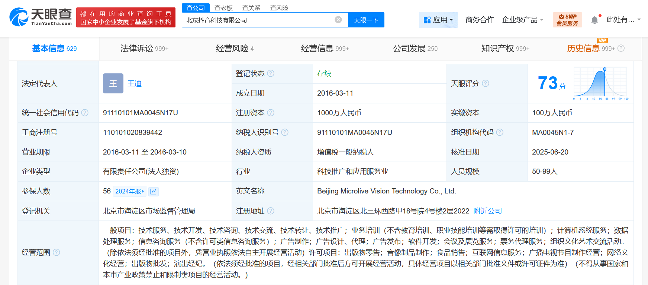Click help icon next to 注册资本
648x285 pixels.
click(x=271, y=113)
